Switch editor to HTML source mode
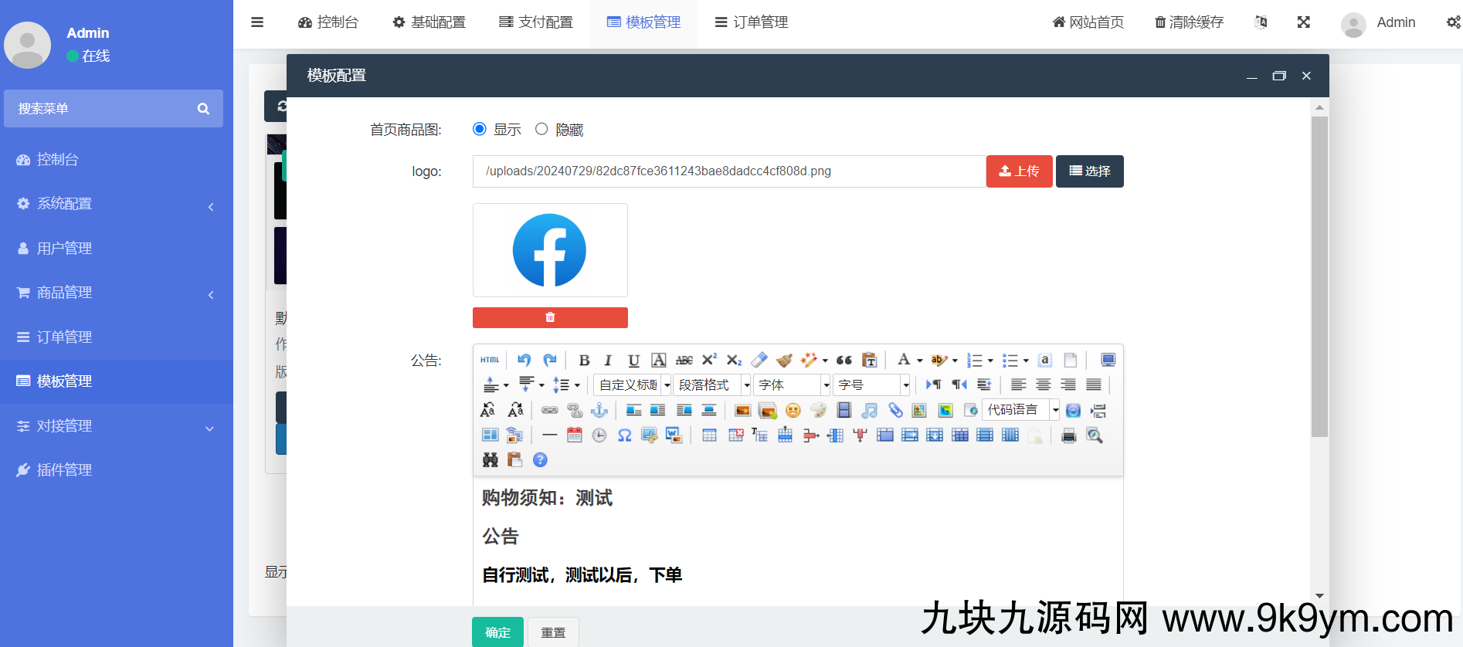The image size is (1463, 647). 490,361
